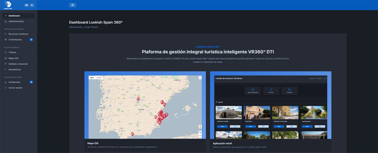Click the Señales y beacons signpost icon
Screen dimensions: 378x153
(6, 64)
